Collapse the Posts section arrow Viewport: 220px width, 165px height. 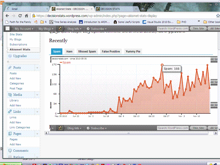pyautogui.click(x=37, y=68)
